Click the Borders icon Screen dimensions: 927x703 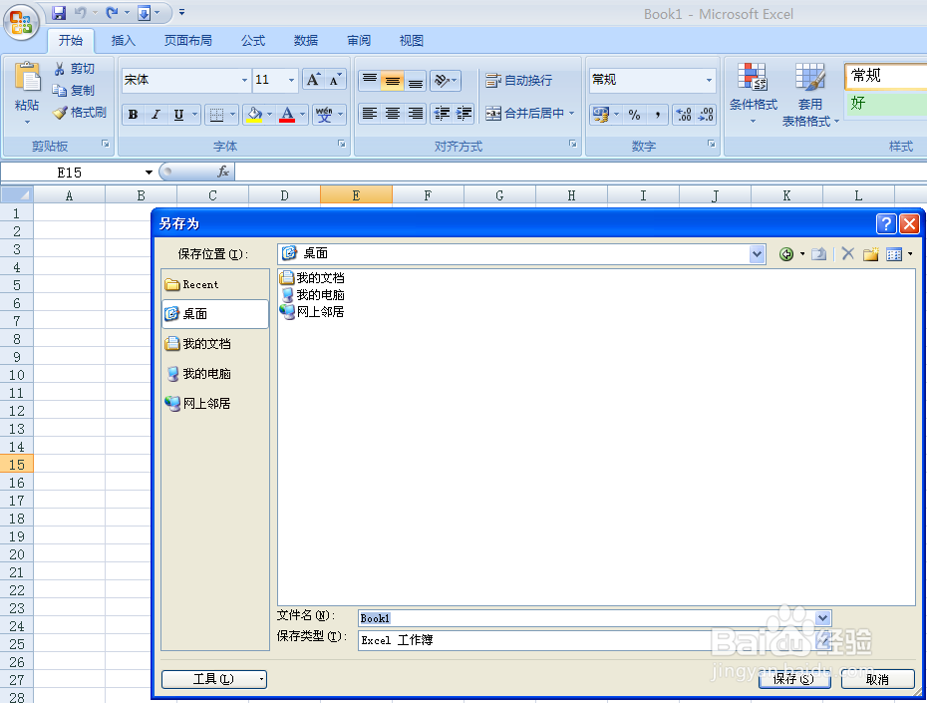coord(216,114)
